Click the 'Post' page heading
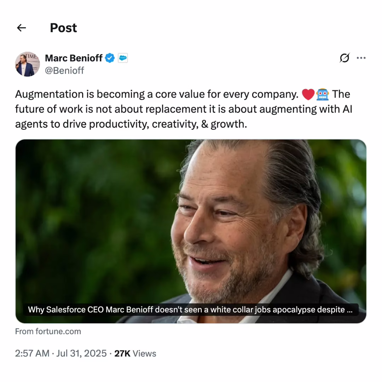Viewport: 382px width, 382px height. pos(63,28)
